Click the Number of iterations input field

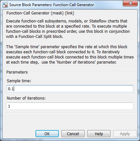(70, 106)
